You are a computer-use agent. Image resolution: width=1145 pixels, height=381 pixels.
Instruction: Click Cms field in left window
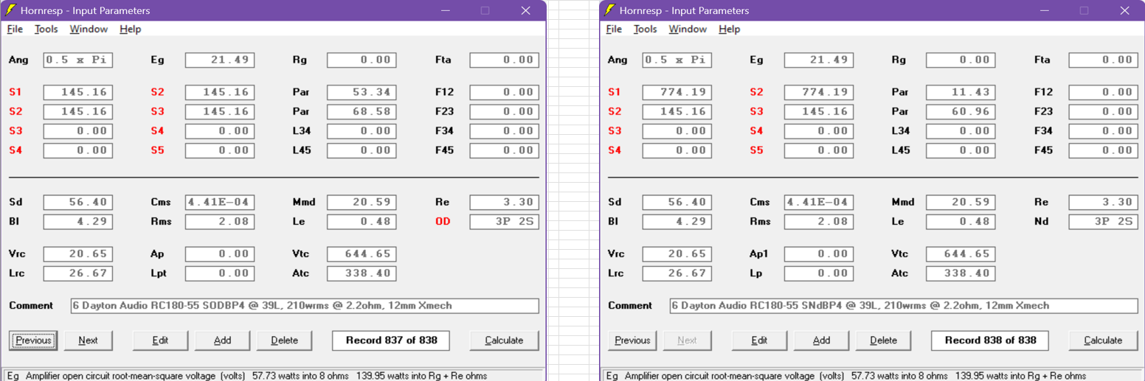pyautogui.click(x=220, y=202)
